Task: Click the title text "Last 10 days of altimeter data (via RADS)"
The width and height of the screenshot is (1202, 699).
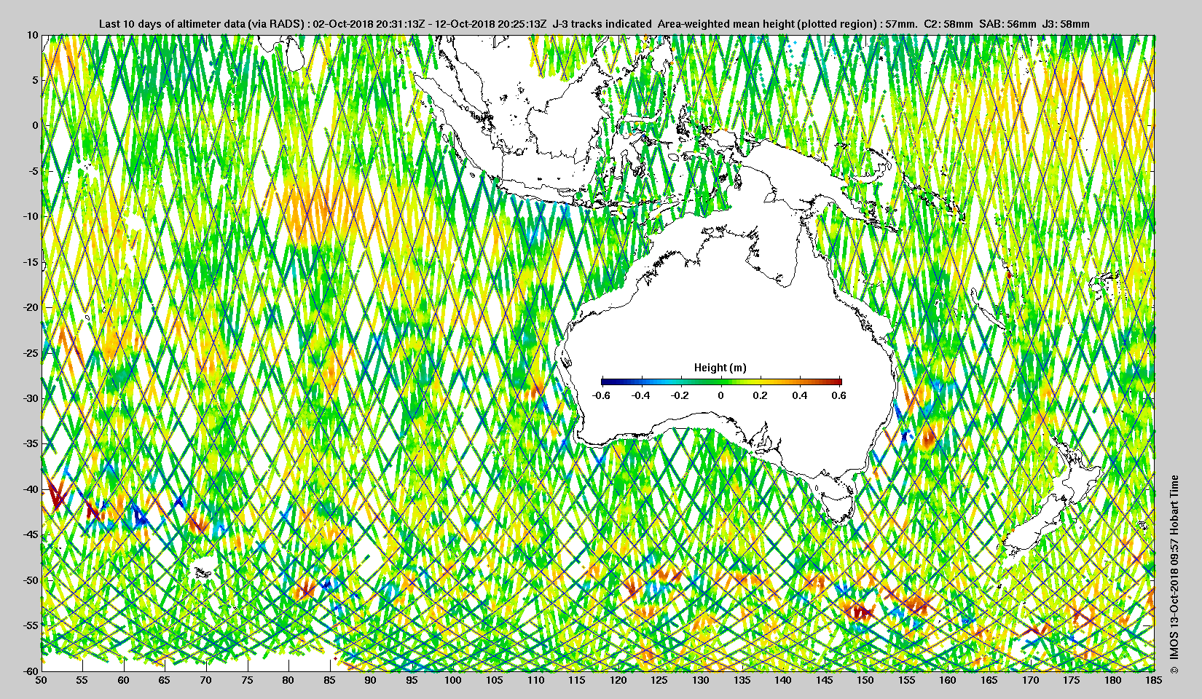Action: pyautogui.click(x=203, y=24)
